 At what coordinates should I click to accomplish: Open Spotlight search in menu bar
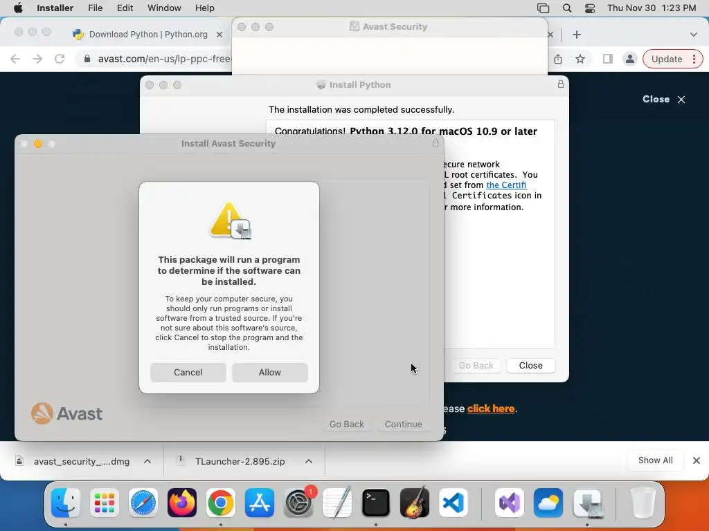coord(566,8)
